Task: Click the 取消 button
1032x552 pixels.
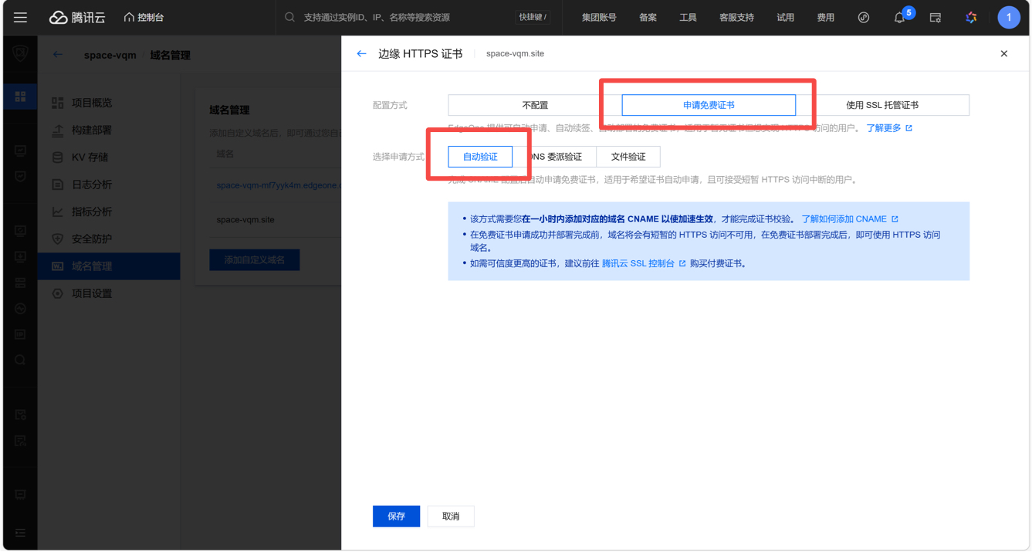Action: point(451,516)
